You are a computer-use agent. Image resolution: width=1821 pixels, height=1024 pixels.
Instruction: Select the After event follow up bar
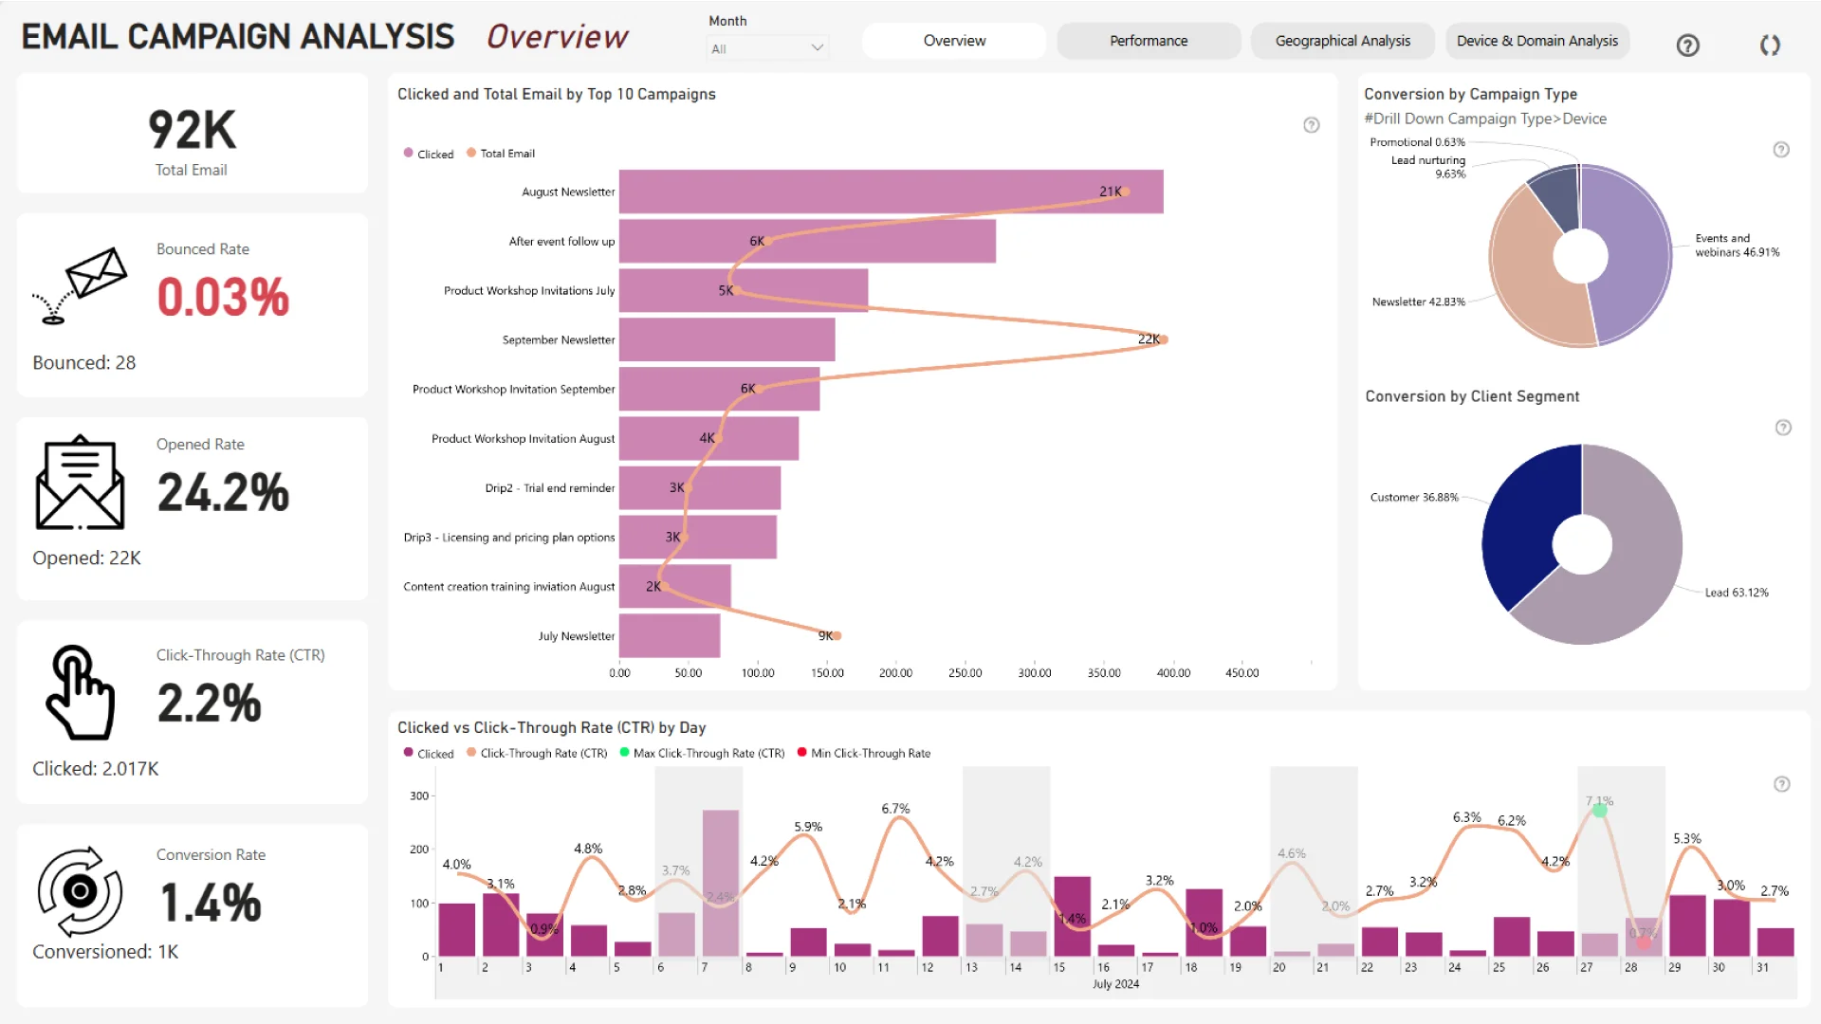[807, 241]
